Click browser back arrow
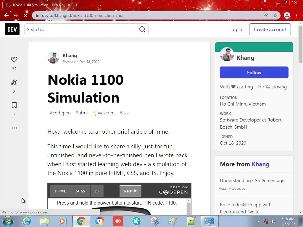This screenshot has width=303, height=227. click(7, 15)
